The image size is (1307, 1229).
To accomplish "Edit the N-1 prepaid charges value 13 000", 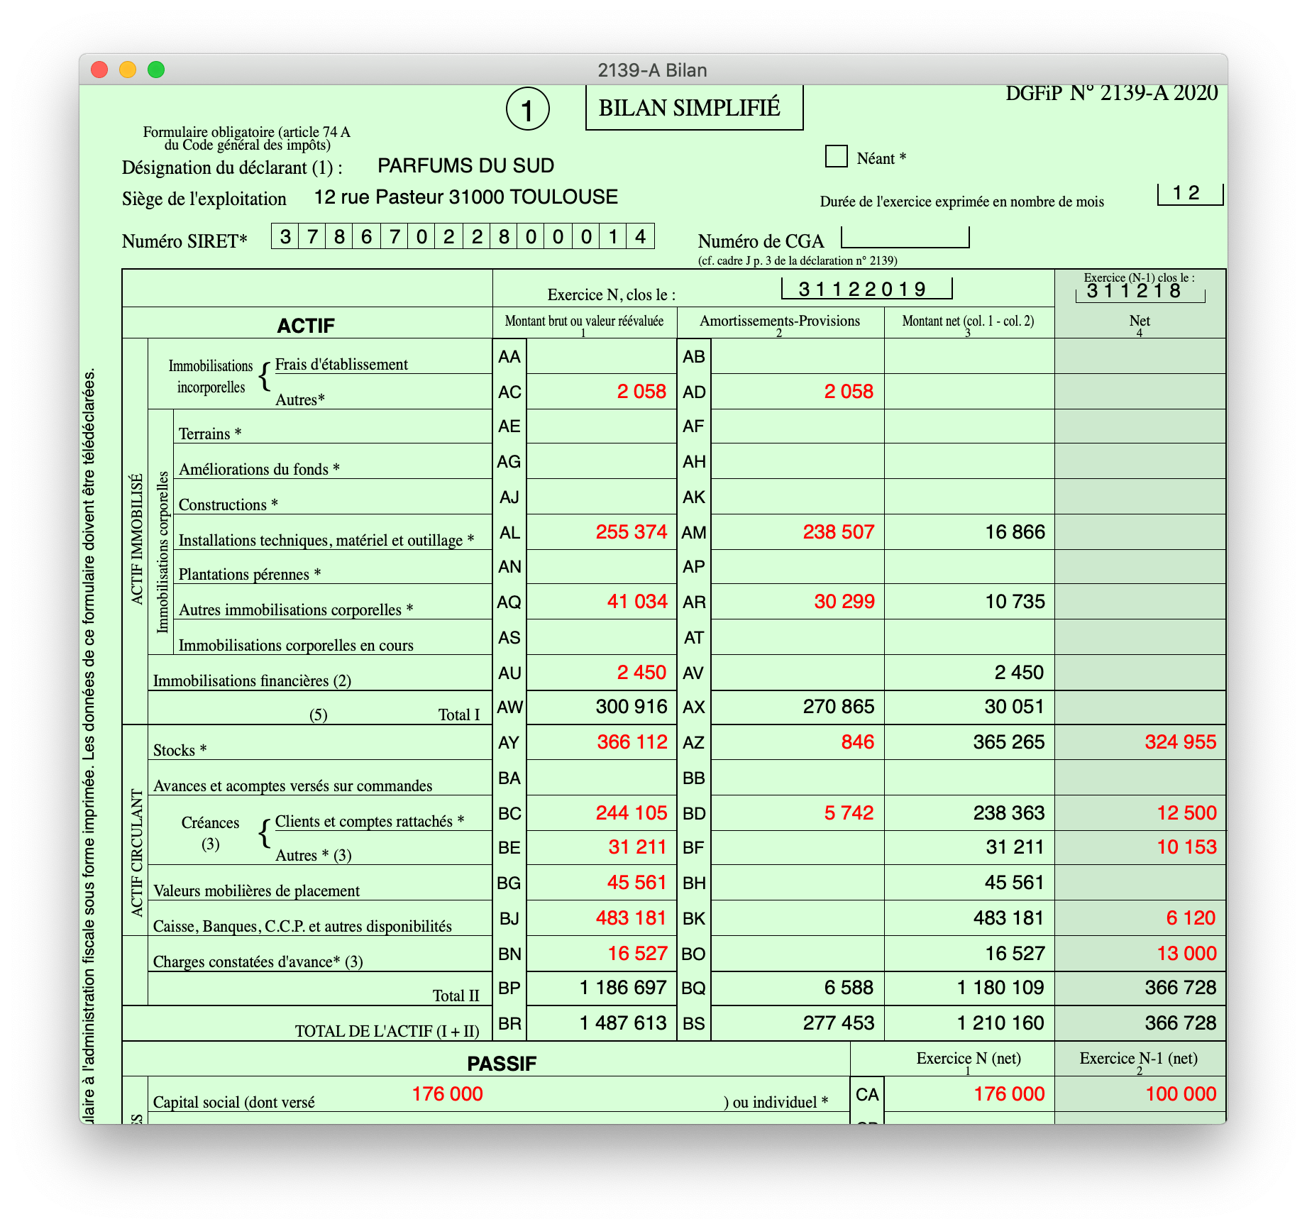I will tap(1140, 954).
